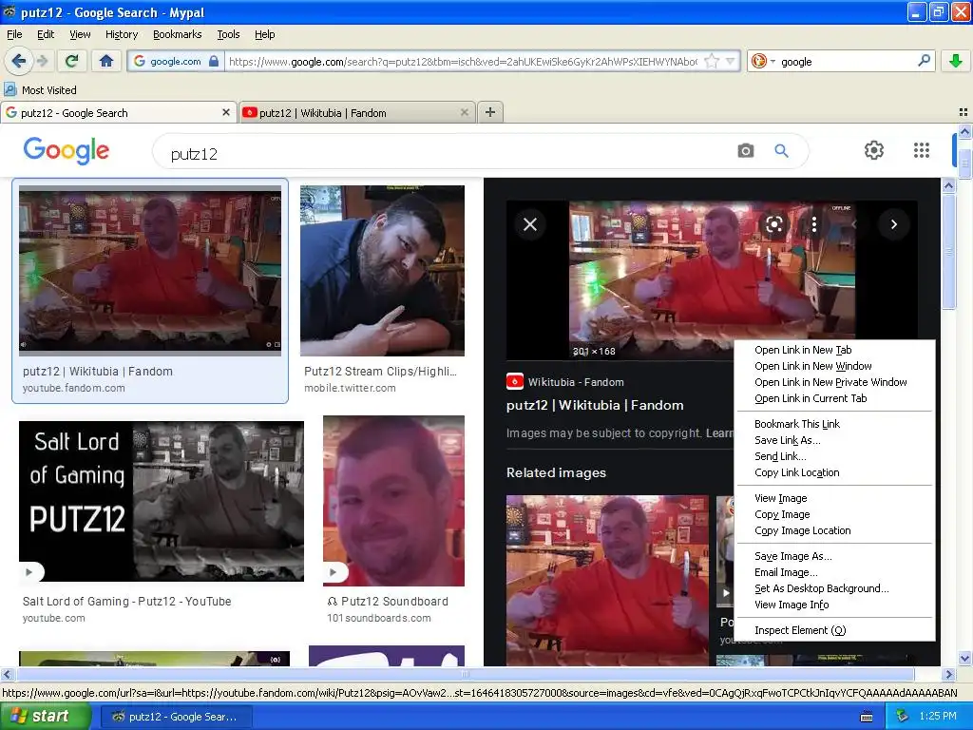Search inside image with Lens icon
The image size is (973, 730).
[x=773, y=224]
